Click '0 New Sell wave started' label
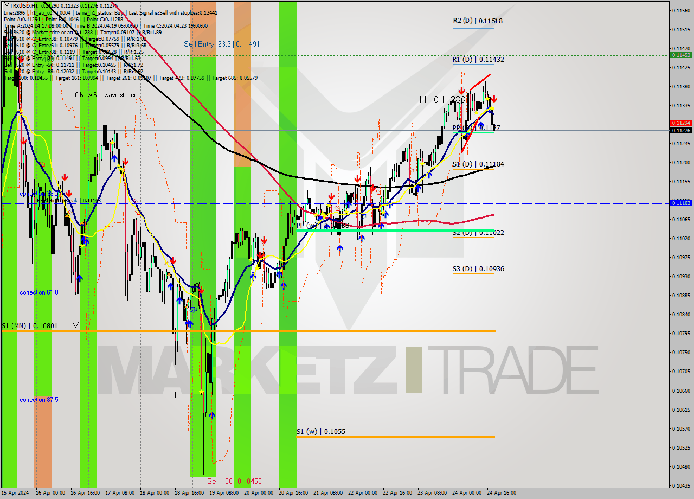The width and height of the screenshot is (694, 499). [106, 95]
